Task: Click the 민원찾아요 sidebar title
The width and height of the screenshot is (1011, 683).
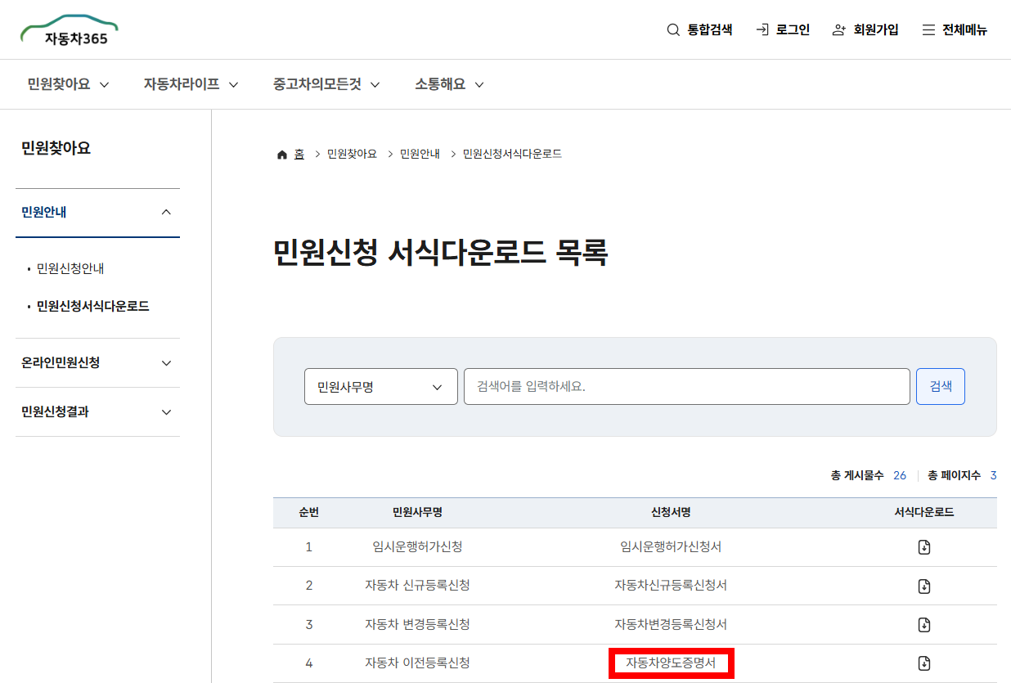Action: coord(56,148)
